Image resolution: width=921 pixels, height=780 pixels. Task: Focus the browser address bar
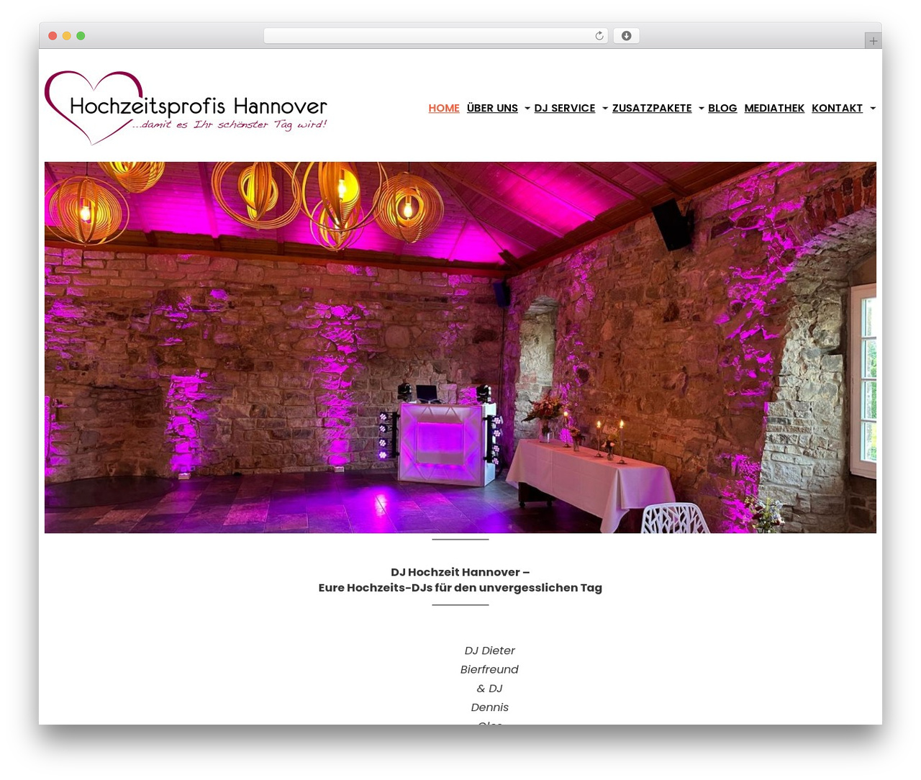pyautogui.click(x=435, y=36)
